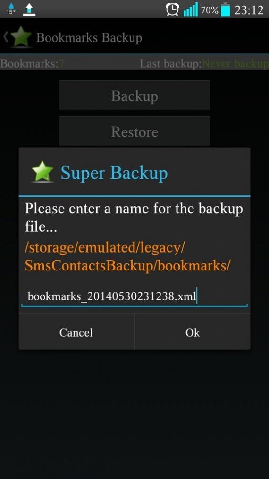269x479 pixels.
Task: Tap the Bookmarks Backup title text
Action: (x=89, y=38)
